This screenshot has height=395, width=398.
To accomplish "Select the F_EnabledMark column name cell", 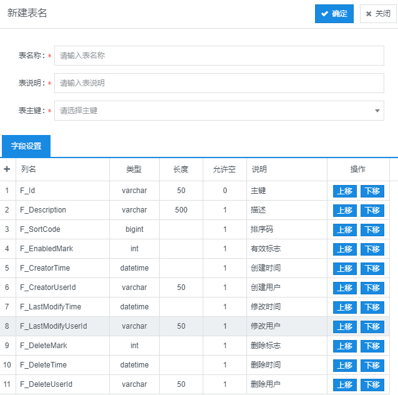I will pos(63,249).
